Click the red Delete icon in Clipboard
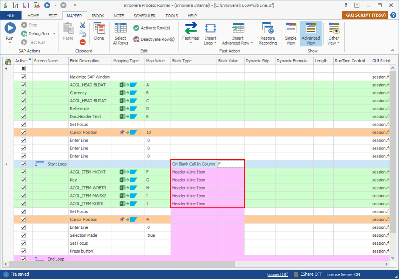Screen dimensions: 399x279 coord(82,42)
